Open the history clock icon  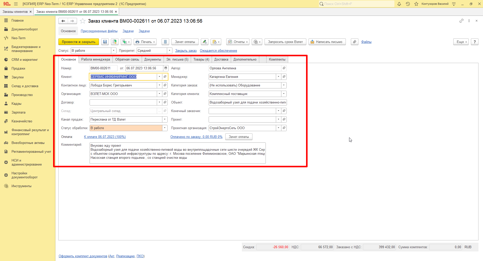coord(408,4)
